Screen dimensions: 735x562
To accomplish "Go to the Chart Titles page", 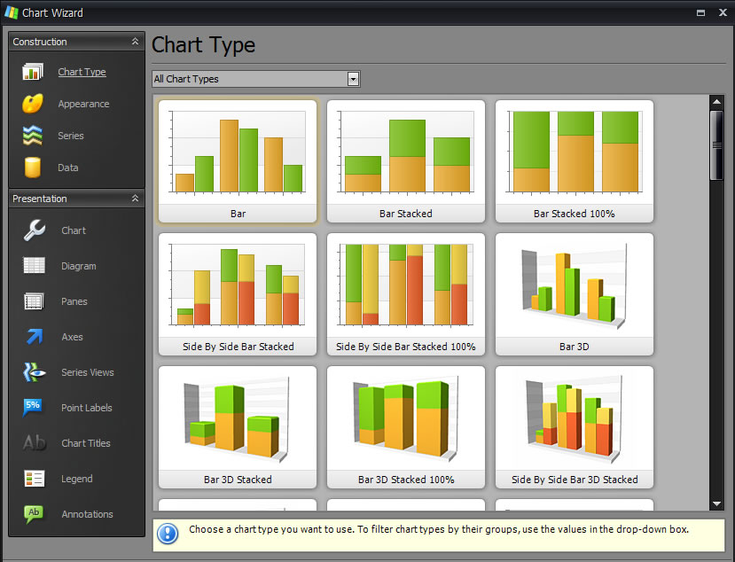I will [x=86, y=443].
